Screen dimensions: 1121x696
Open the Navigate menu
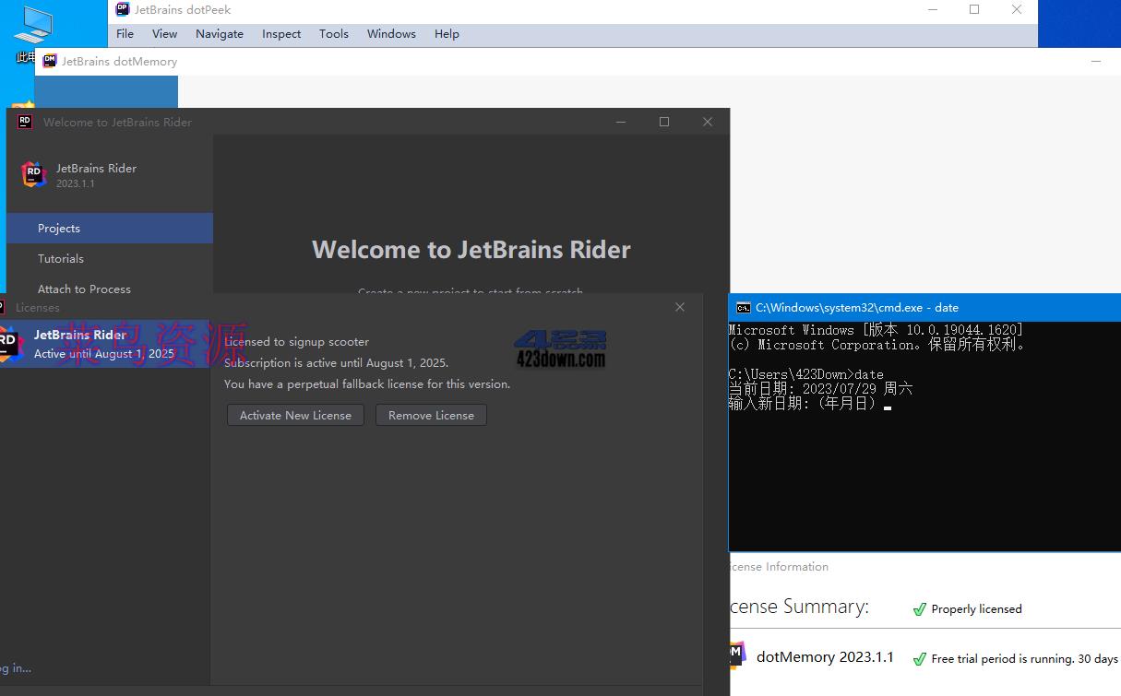(x=219, y=34)
